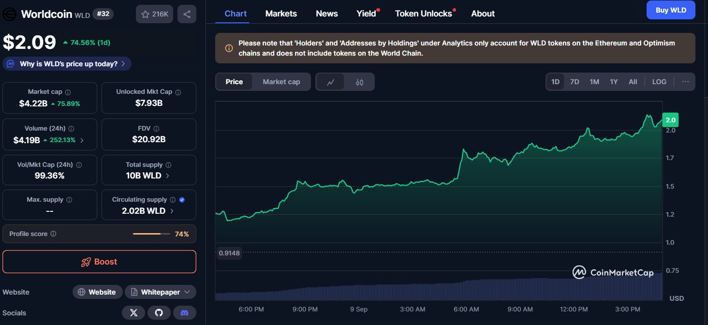Click the $20.92B FDV value
This screenshot has height=325, width=708.
click(149, 139)
